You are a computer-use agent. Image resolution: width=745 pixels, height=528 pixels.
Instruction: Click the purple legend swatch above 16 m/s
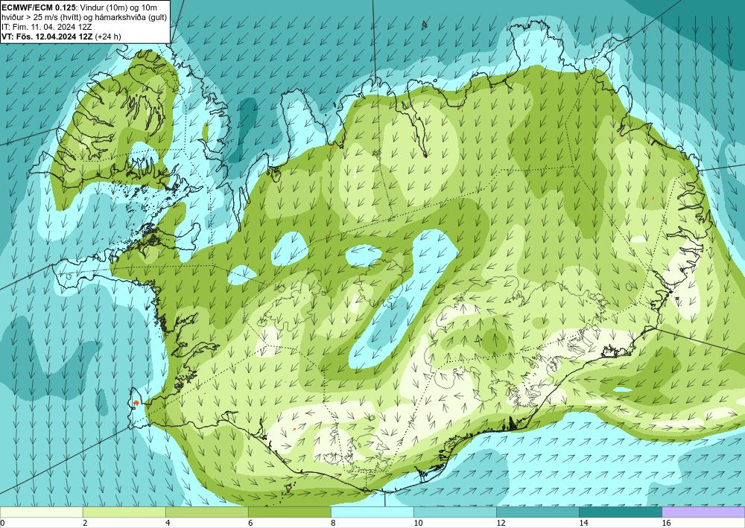pos(703,512)
